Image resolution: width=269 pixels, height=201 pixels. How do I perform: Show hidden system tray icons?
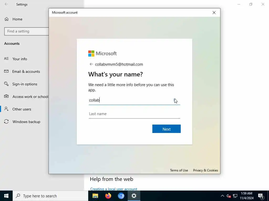tap(222, 196)
